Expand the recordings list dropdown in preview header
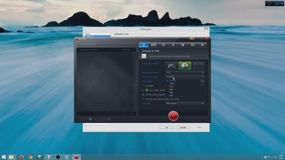The height and width of the screenshot is (160, 285). coord(133,50)
